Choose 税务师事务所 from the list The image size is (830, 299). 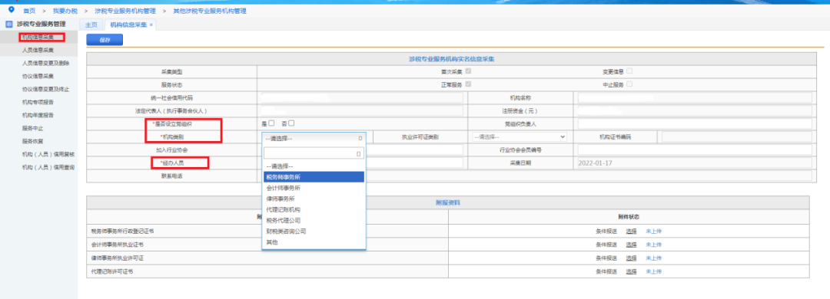(314, 177)
